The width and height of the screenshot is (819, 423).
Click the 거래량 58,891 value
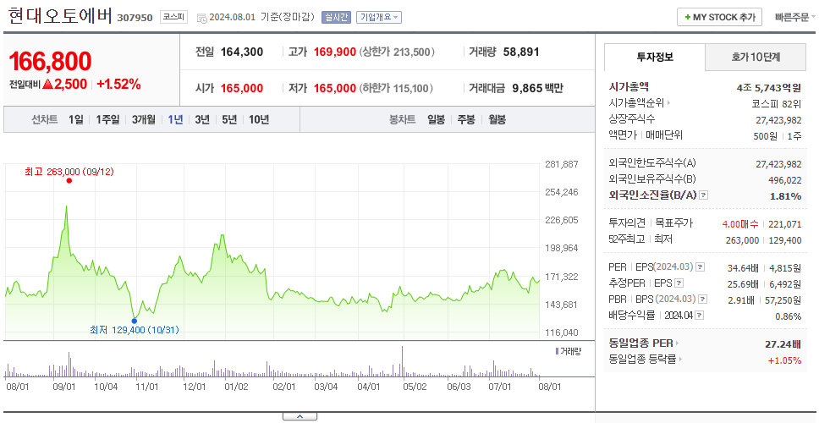pos(521,52)
